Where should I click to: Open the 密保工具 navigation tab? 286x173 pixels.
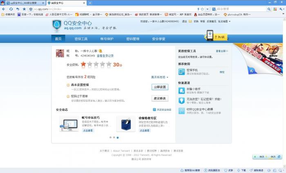81,39
